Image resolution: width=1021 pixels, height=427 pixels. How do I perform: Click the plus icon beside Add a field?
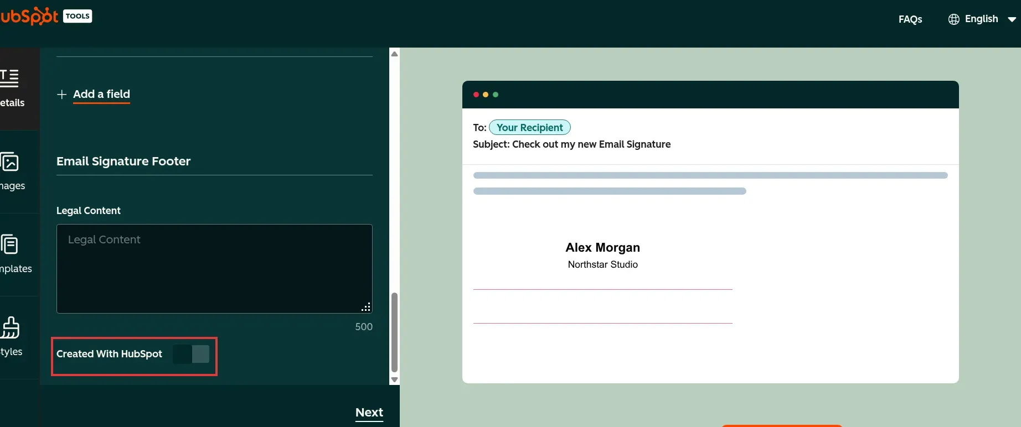[62, 95]
